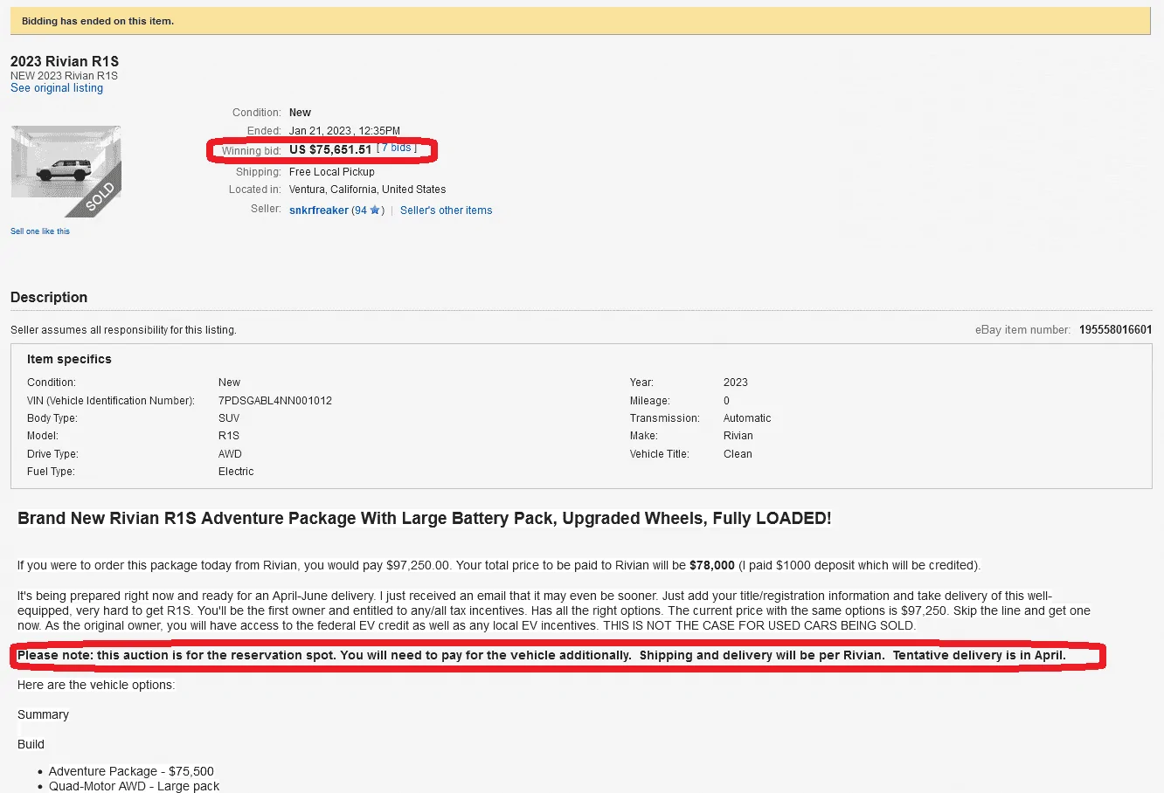Click the Transmission value 'Automatic'

pyautogui.click(x=747, y=418)
